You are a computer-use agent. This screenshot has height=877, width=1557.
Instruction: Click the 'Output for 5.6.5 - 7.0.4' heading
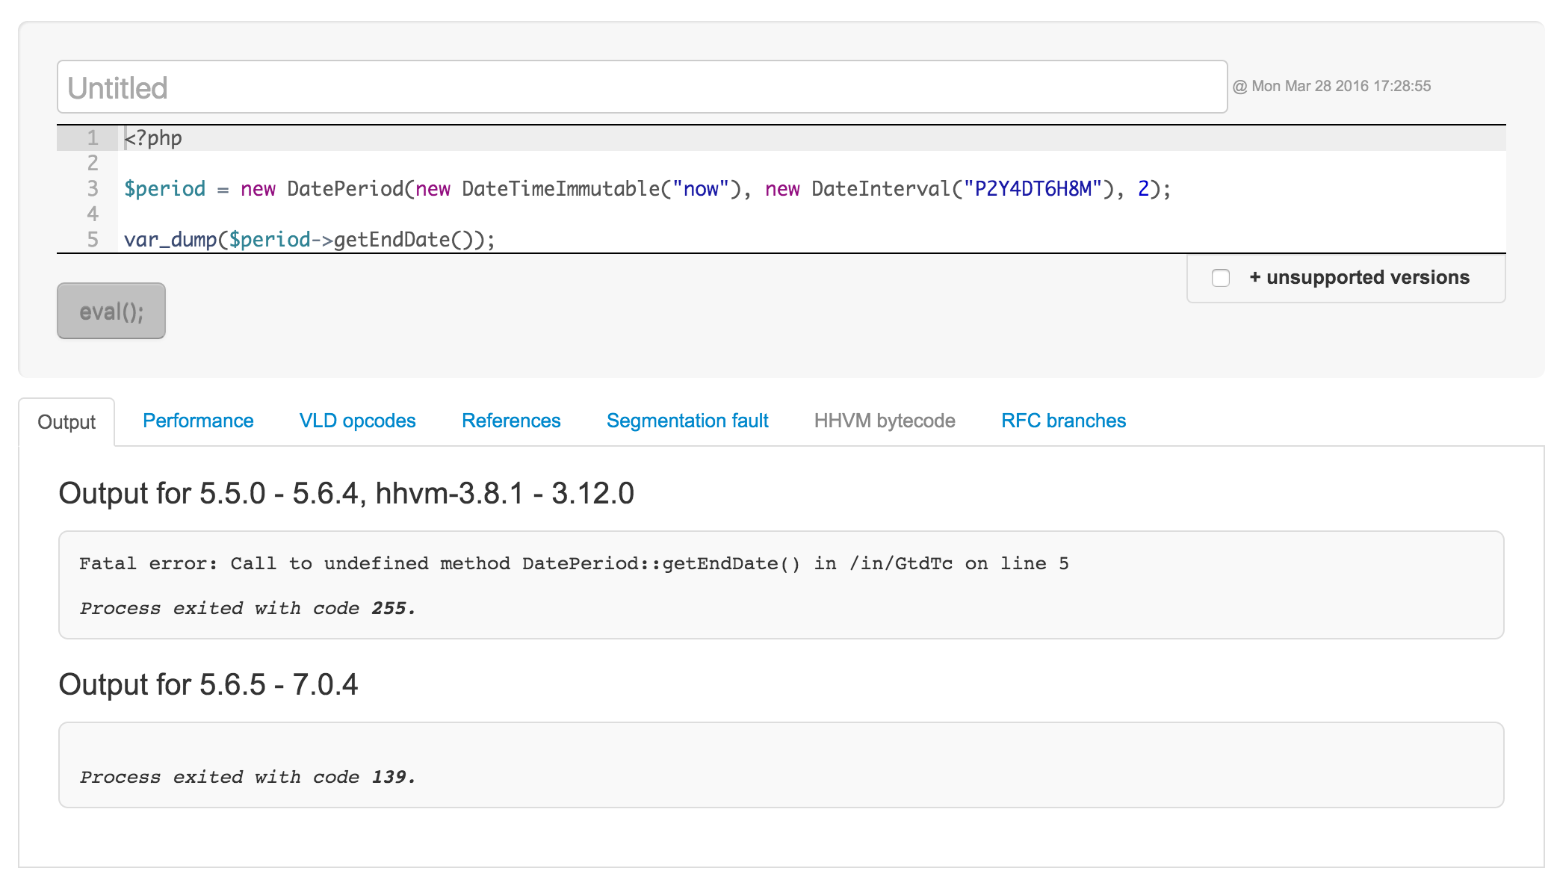(208, 684)
